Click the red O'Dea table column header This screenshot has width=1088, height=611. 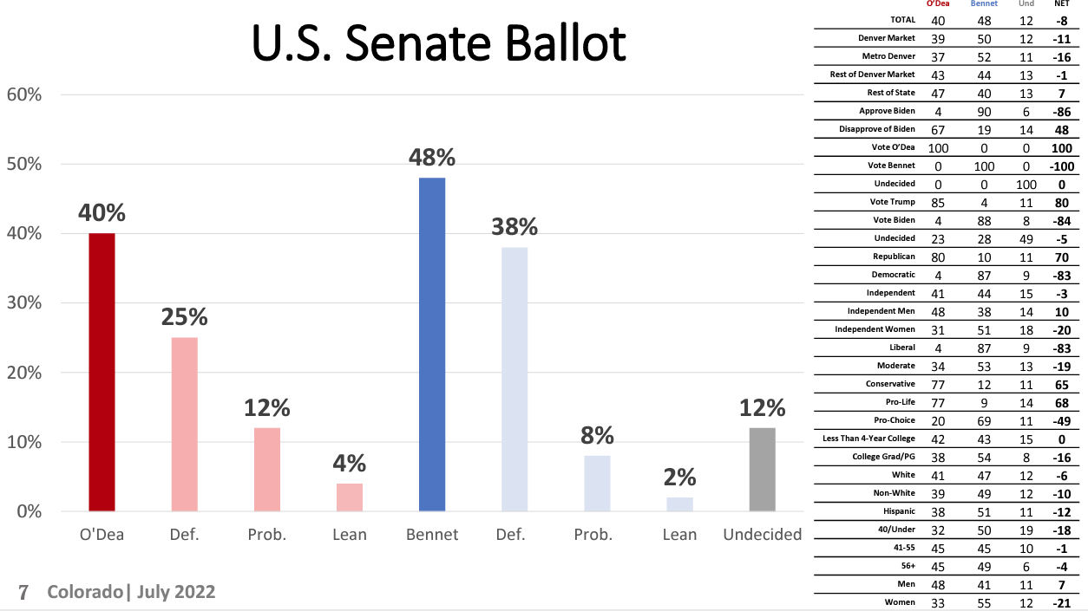click(x=938, y=4)
